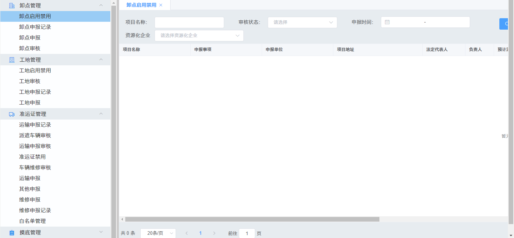The height and width of the screenshot is (238, 514).
Task: Close the 卸点启用禁用 tab
Action: tap(161, 5)
